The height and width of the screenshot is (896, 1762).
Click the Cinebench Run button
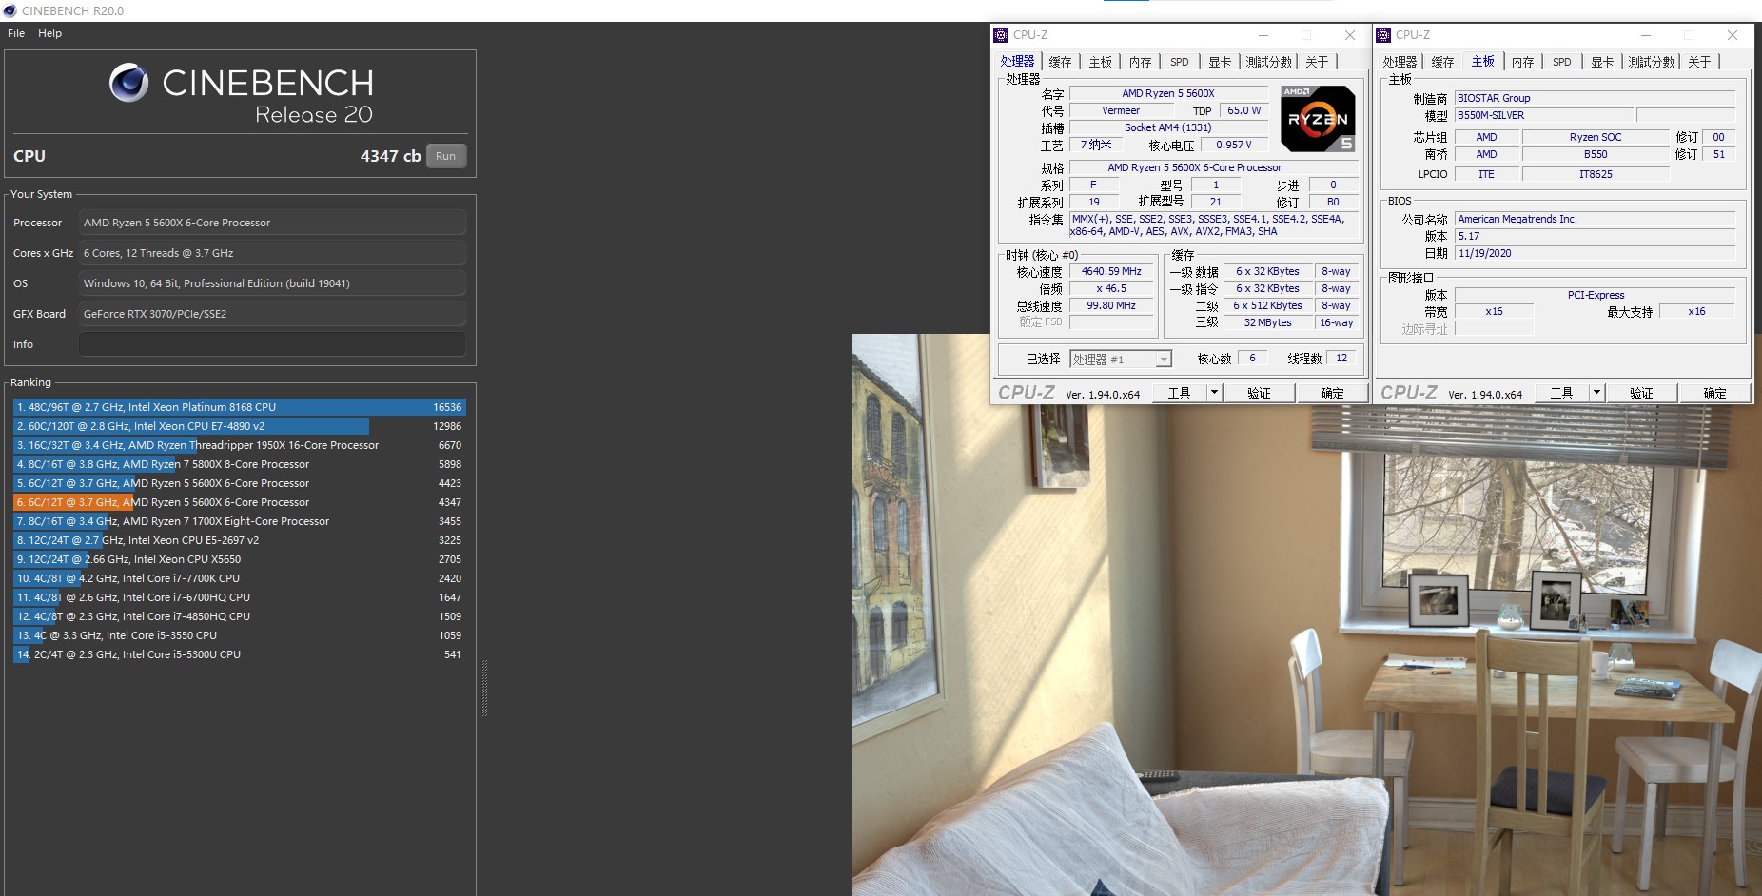tap(445, 156)
